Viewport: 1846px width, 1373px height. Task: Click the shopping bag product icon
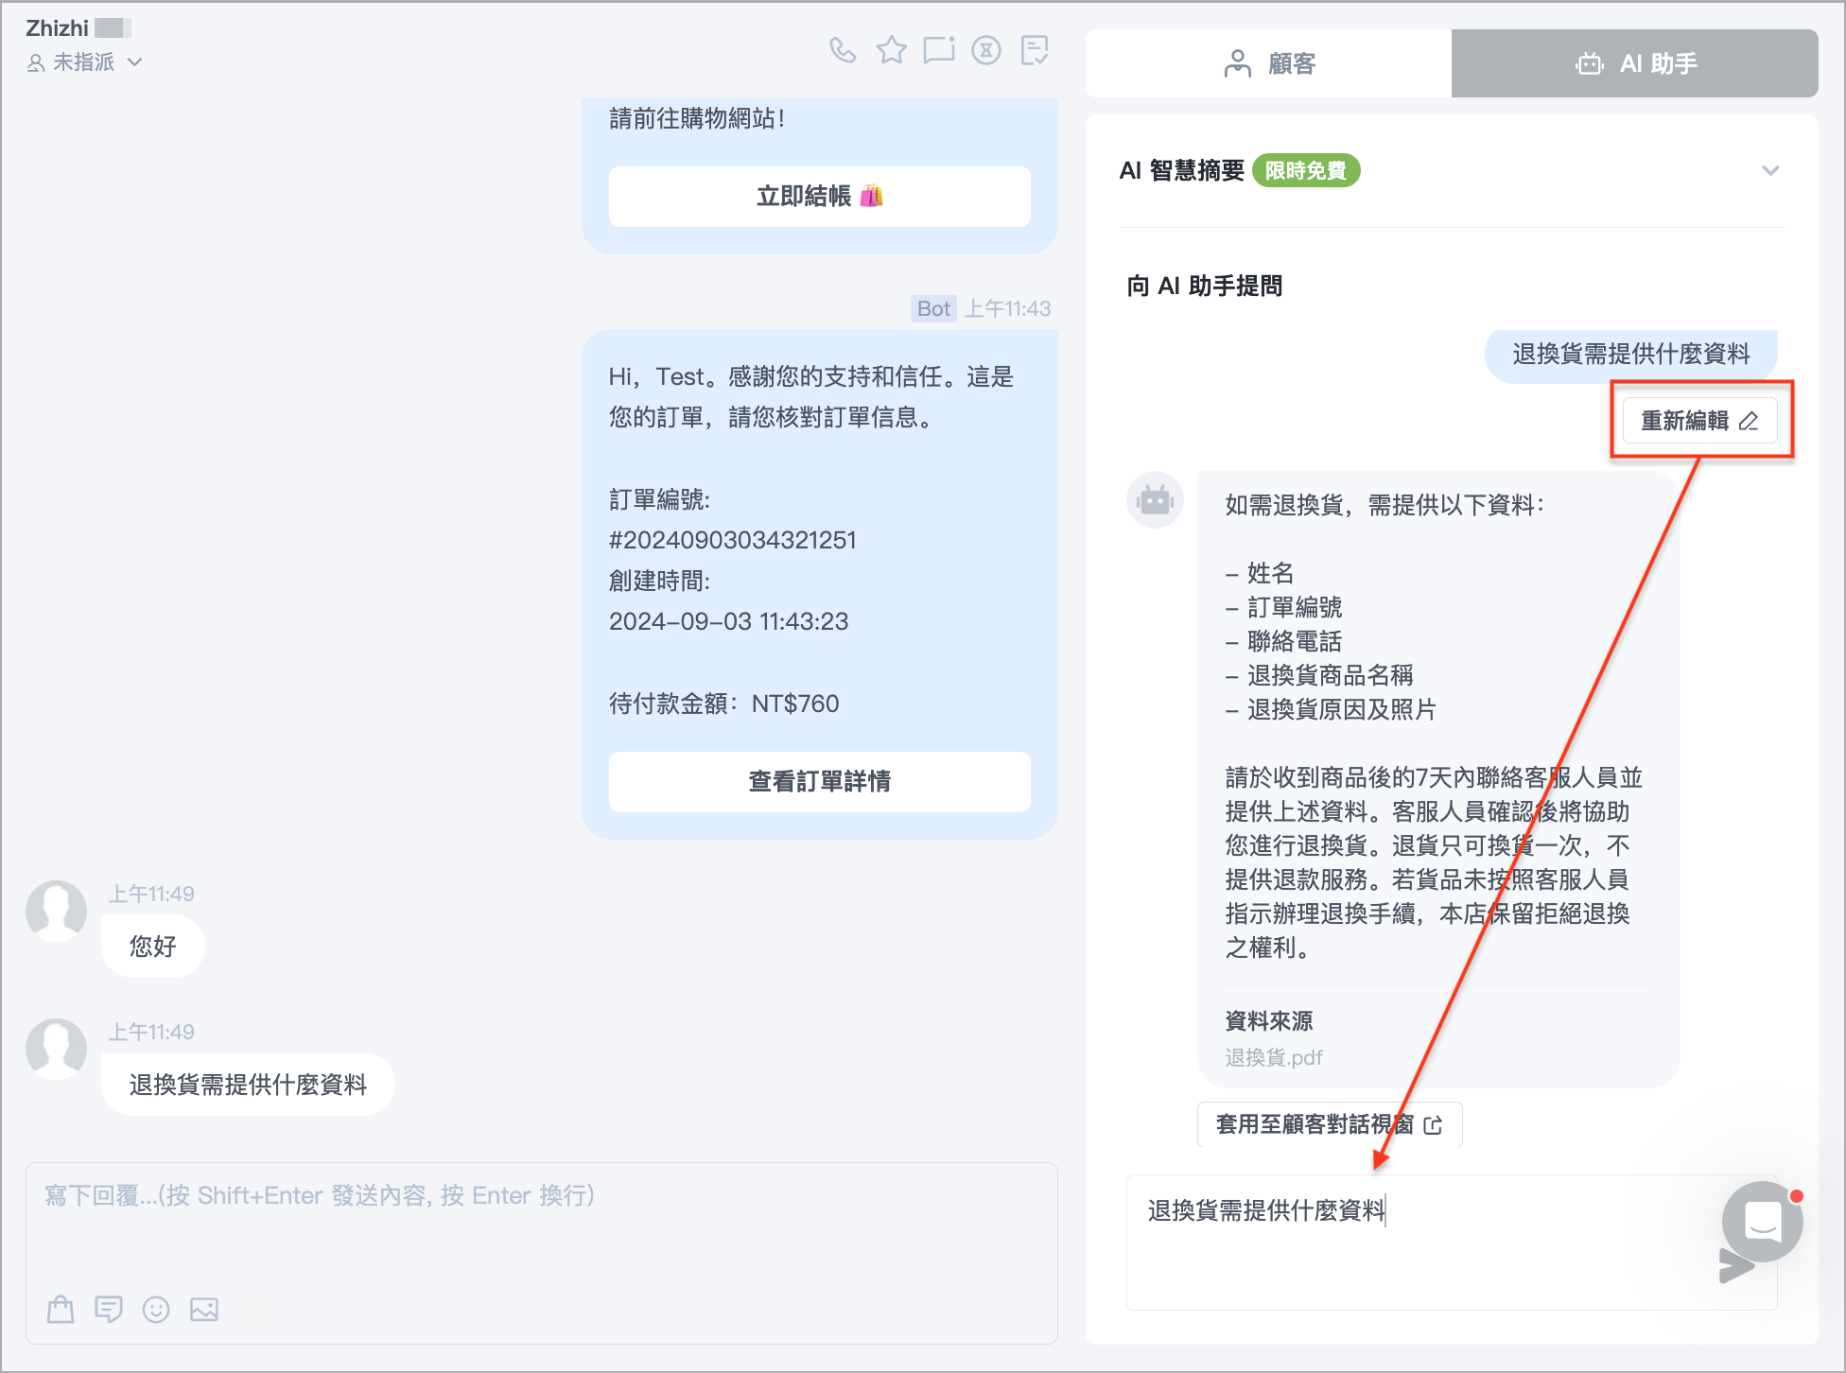pyautogui.click(x=61, y=1309)
